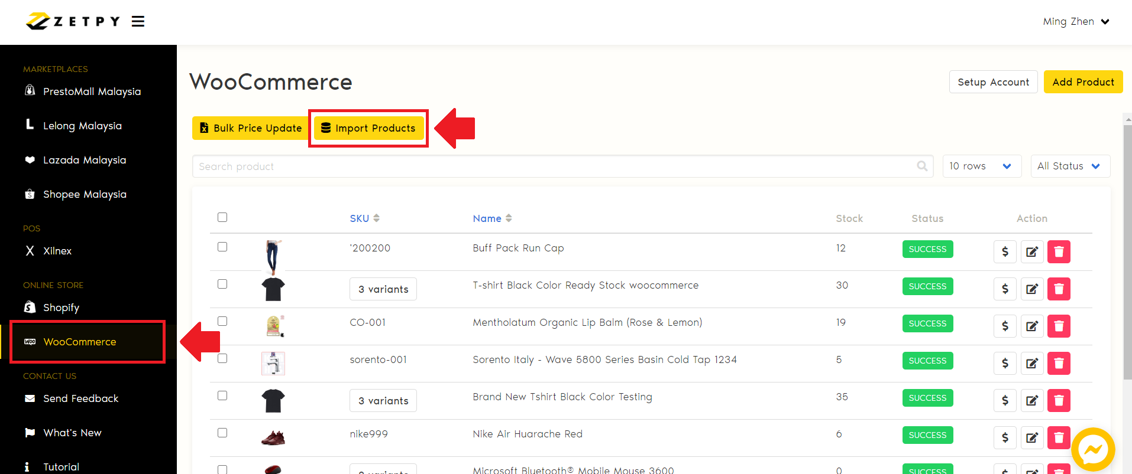Go to Shopee Malaysia in the sidebar

pos(85,194)
